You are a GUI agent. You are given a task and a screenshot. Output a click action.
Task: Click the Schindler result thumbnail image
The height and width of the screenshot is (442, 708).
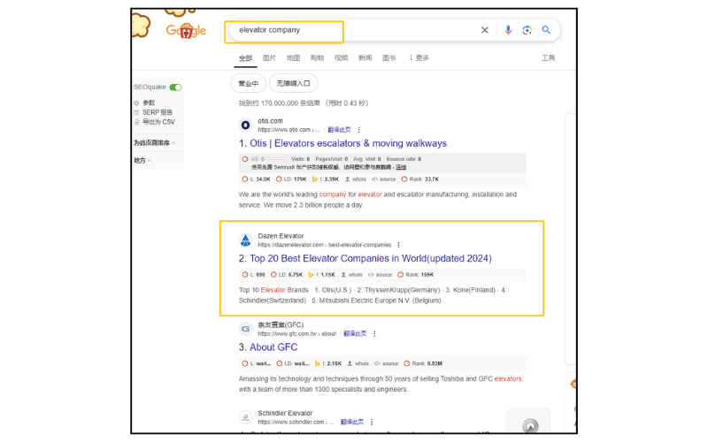click(x=528, y=422)
